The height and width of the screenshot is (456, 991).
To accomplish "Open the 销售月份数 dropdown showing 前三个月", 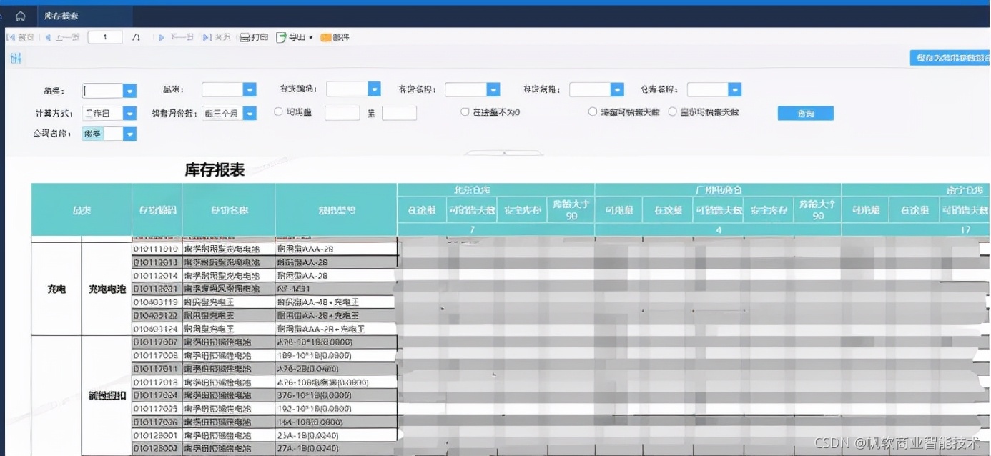I will click(x=249, y=112).
